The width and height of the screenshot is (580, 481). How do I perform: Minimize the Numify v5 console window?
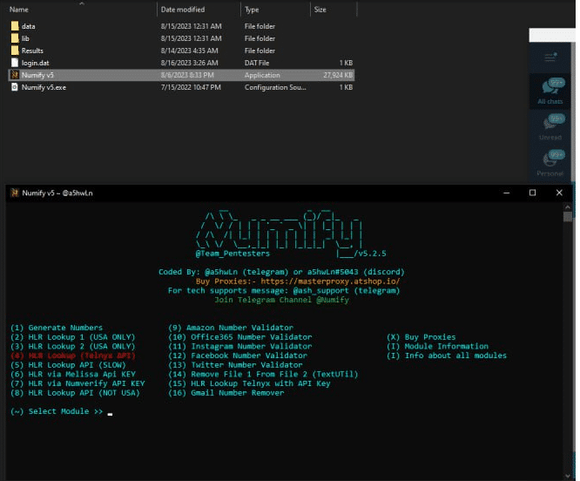click(503, 193)
